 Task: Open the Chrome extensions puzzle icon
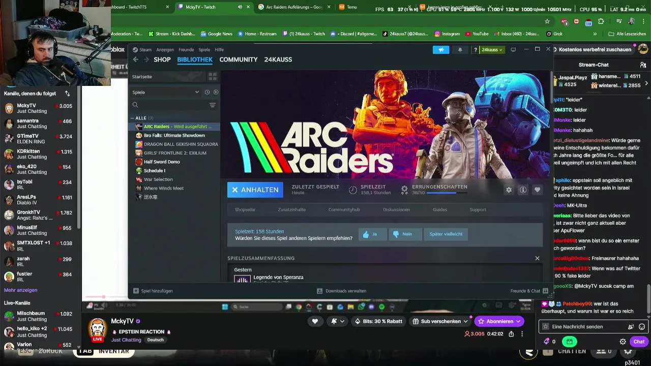tap(601, 21)
